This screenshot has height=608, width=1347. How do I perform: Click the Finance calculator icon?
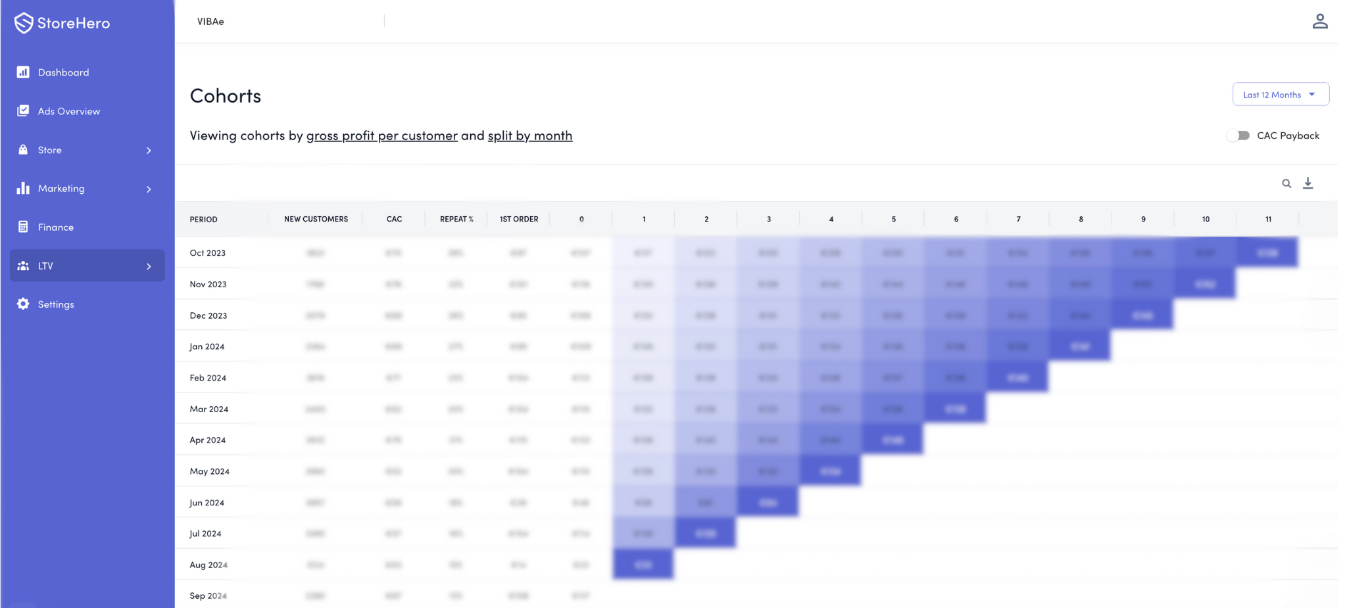coord(23,227)
